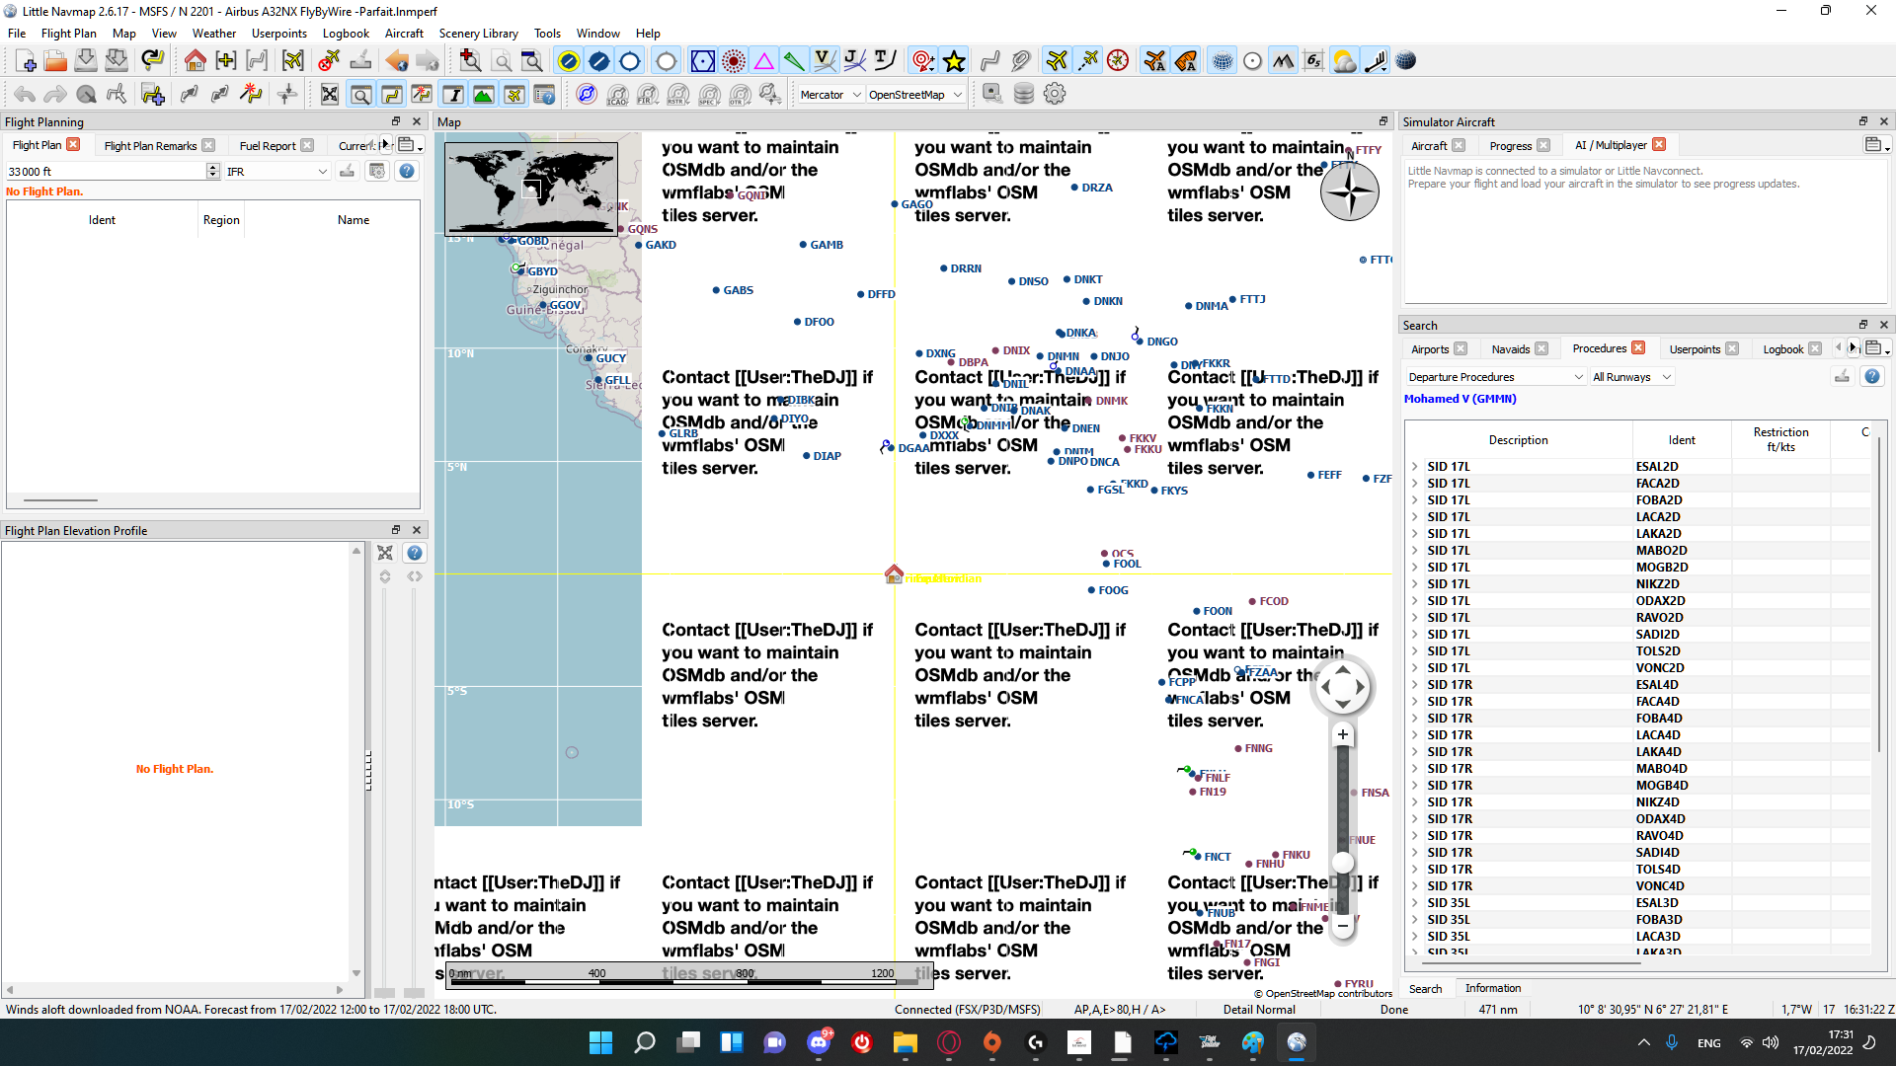The image size is (1896, 1066).
Task: Open the Weather menu
Action: (214, 33)
